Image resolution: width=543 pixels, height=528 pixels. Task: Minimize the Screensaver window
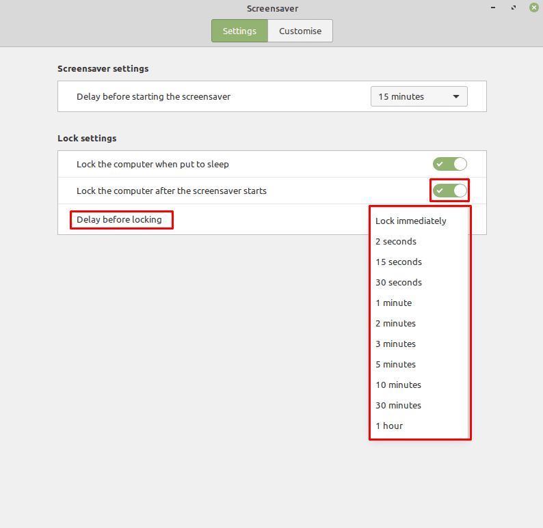coord(493,8)
